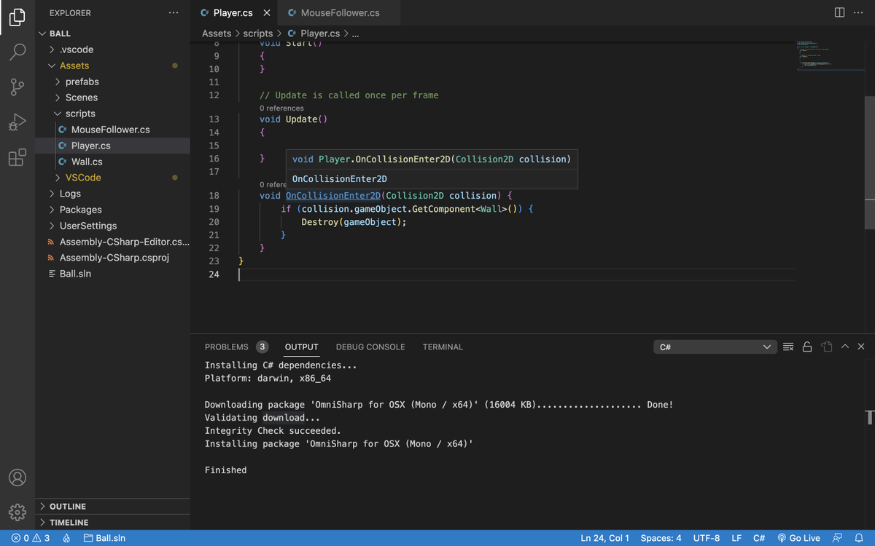Click the split editor icon

839,13
